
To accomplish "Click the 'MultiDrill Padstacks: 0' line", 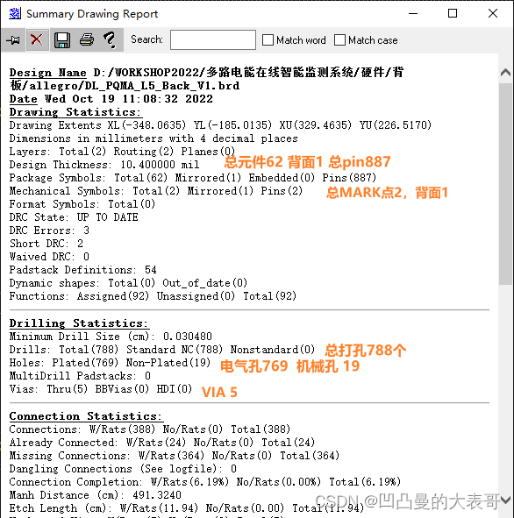I will click(80, 376).
